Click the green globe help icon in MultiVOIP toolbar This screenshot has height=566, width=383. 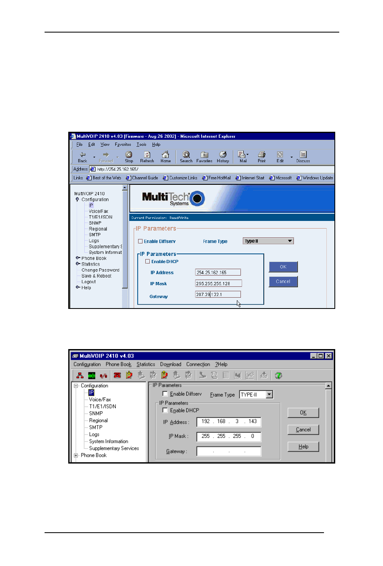coord(279,376)
